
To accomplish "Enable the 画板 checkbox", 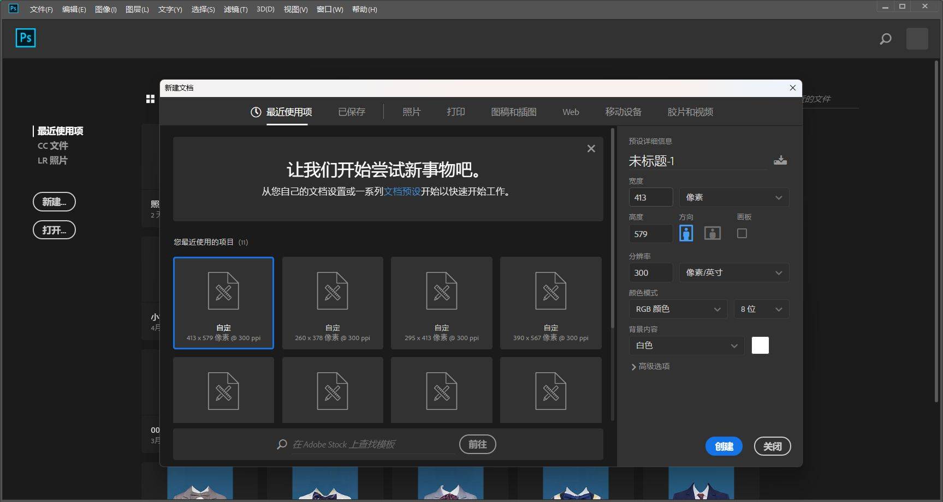I will [x=742, y=233].
